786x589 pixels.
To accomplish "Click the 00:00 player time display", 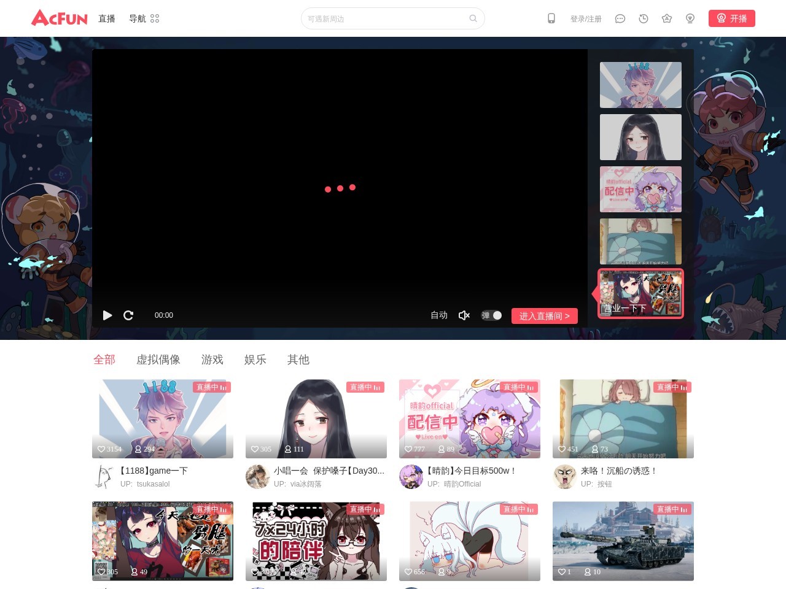I will pyautogui.click(x=164, y=315).
